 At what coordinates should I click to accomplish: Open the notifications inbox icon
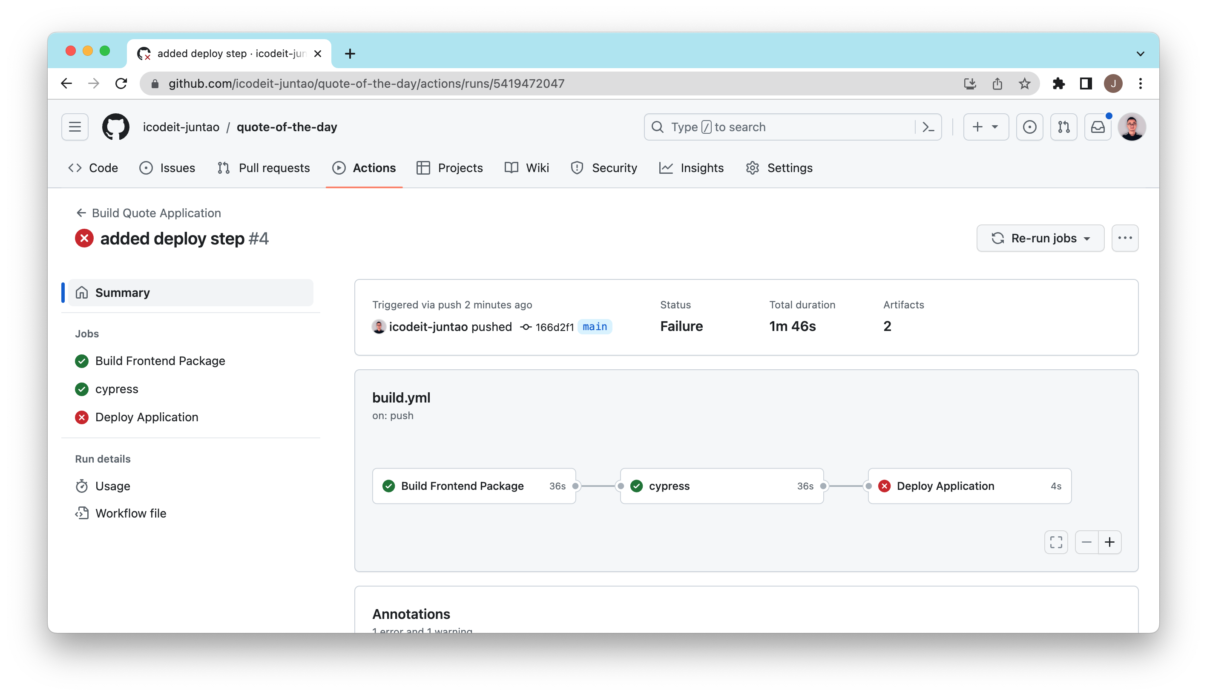coord(1098,127)
